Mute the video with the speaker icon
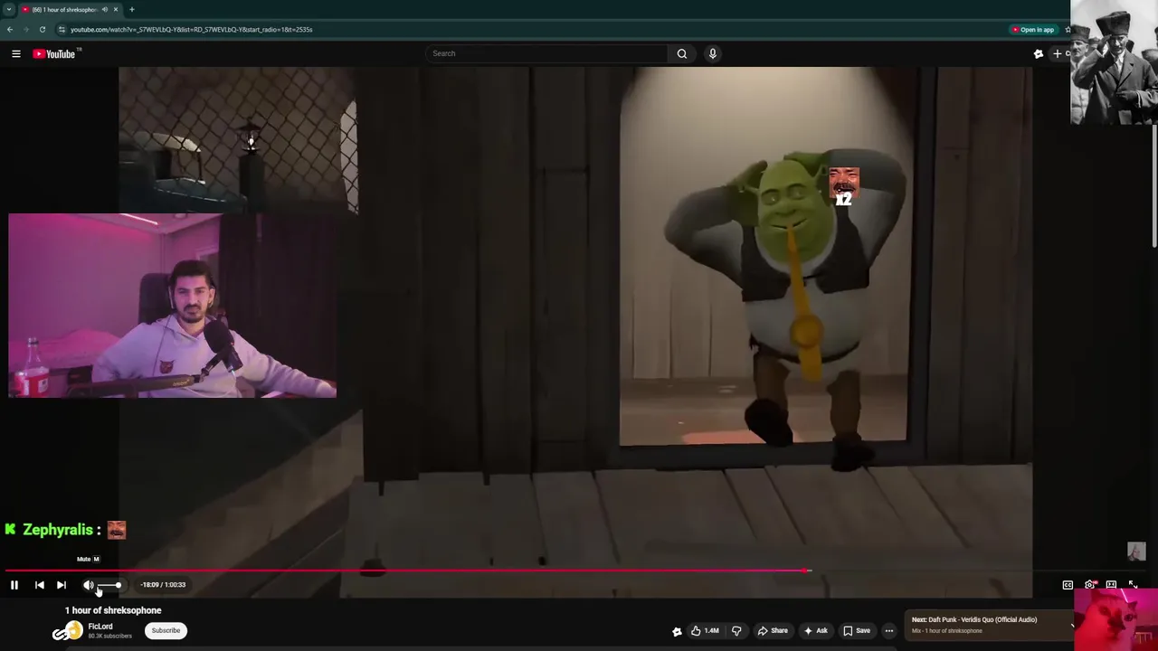 pos(89,585)
